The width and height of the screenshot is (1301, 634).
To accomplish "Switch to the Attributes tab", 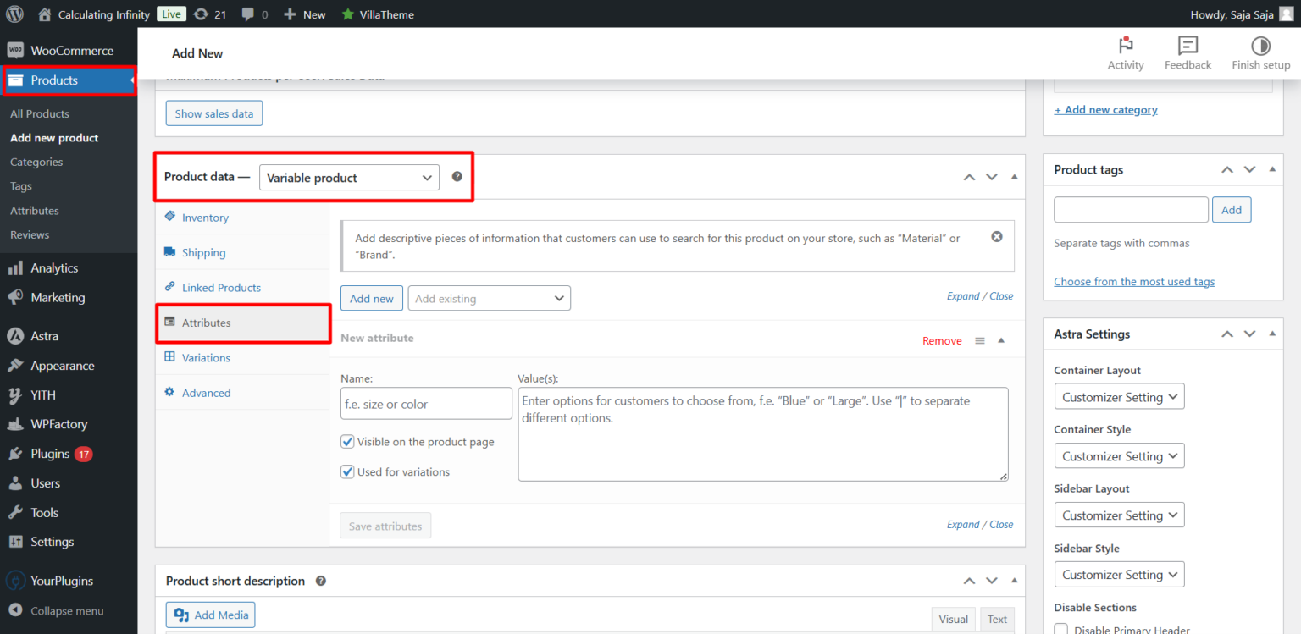I will pos(207,323).
